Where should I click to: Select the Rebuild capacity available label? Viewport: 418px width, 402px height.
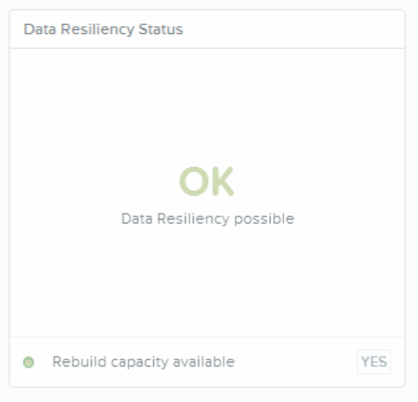tap(143, 362)
